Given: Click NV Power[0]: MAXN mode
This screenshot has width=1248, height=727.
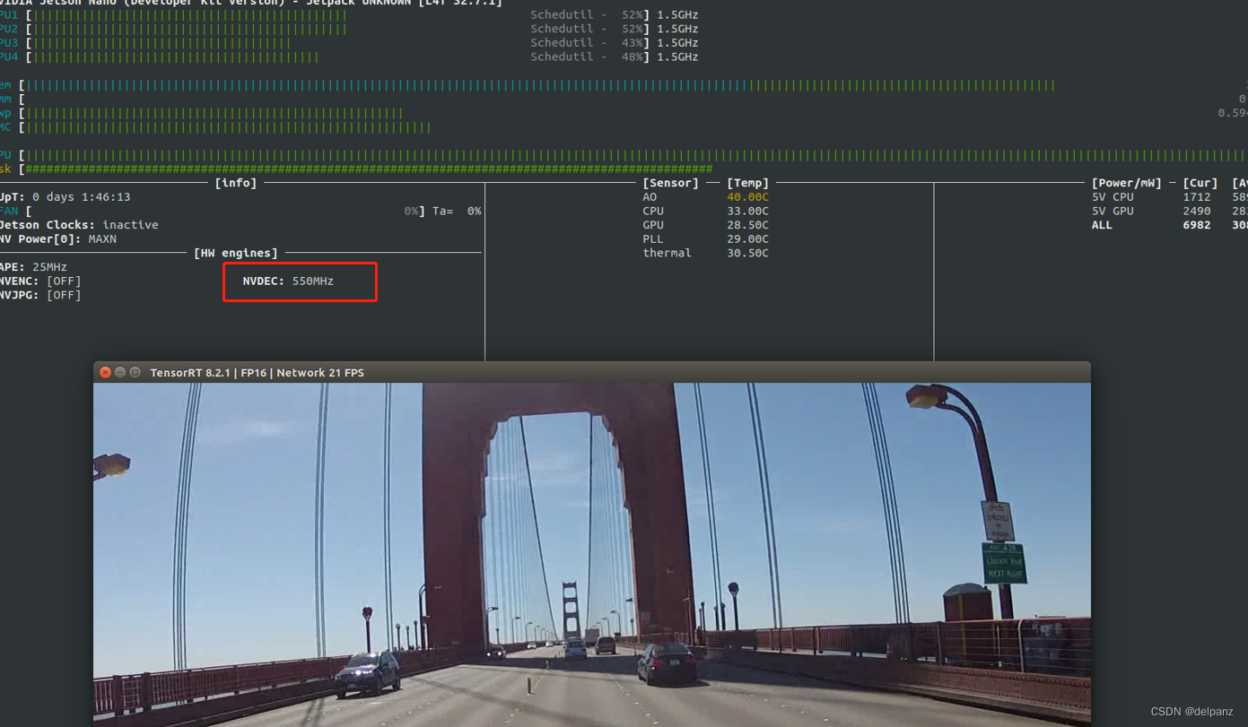Looking at the screenshot, I should click(58, 239).
